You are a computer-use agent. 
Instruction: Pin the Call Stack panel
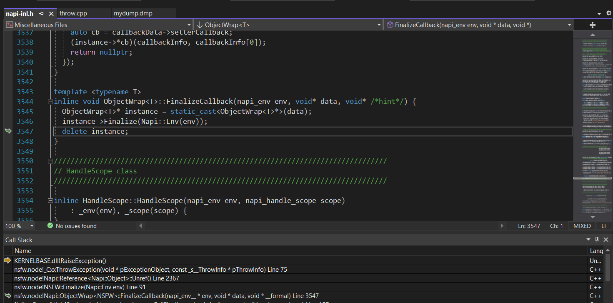(x=596, y=240)
